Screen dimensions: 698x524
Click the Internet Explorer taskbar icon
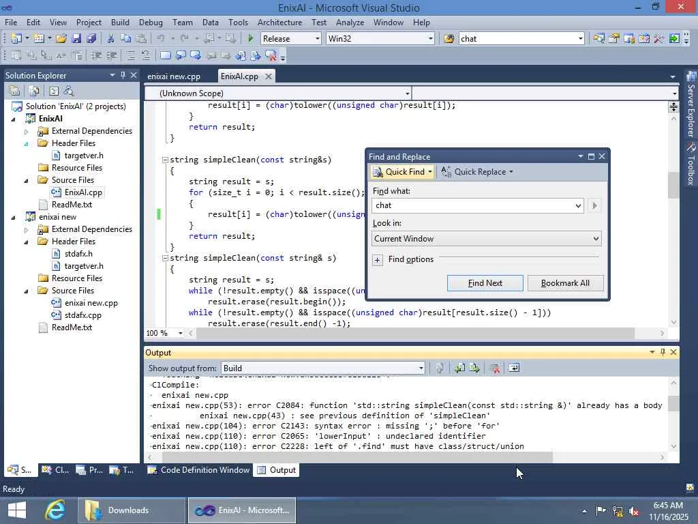pos(55,510)
